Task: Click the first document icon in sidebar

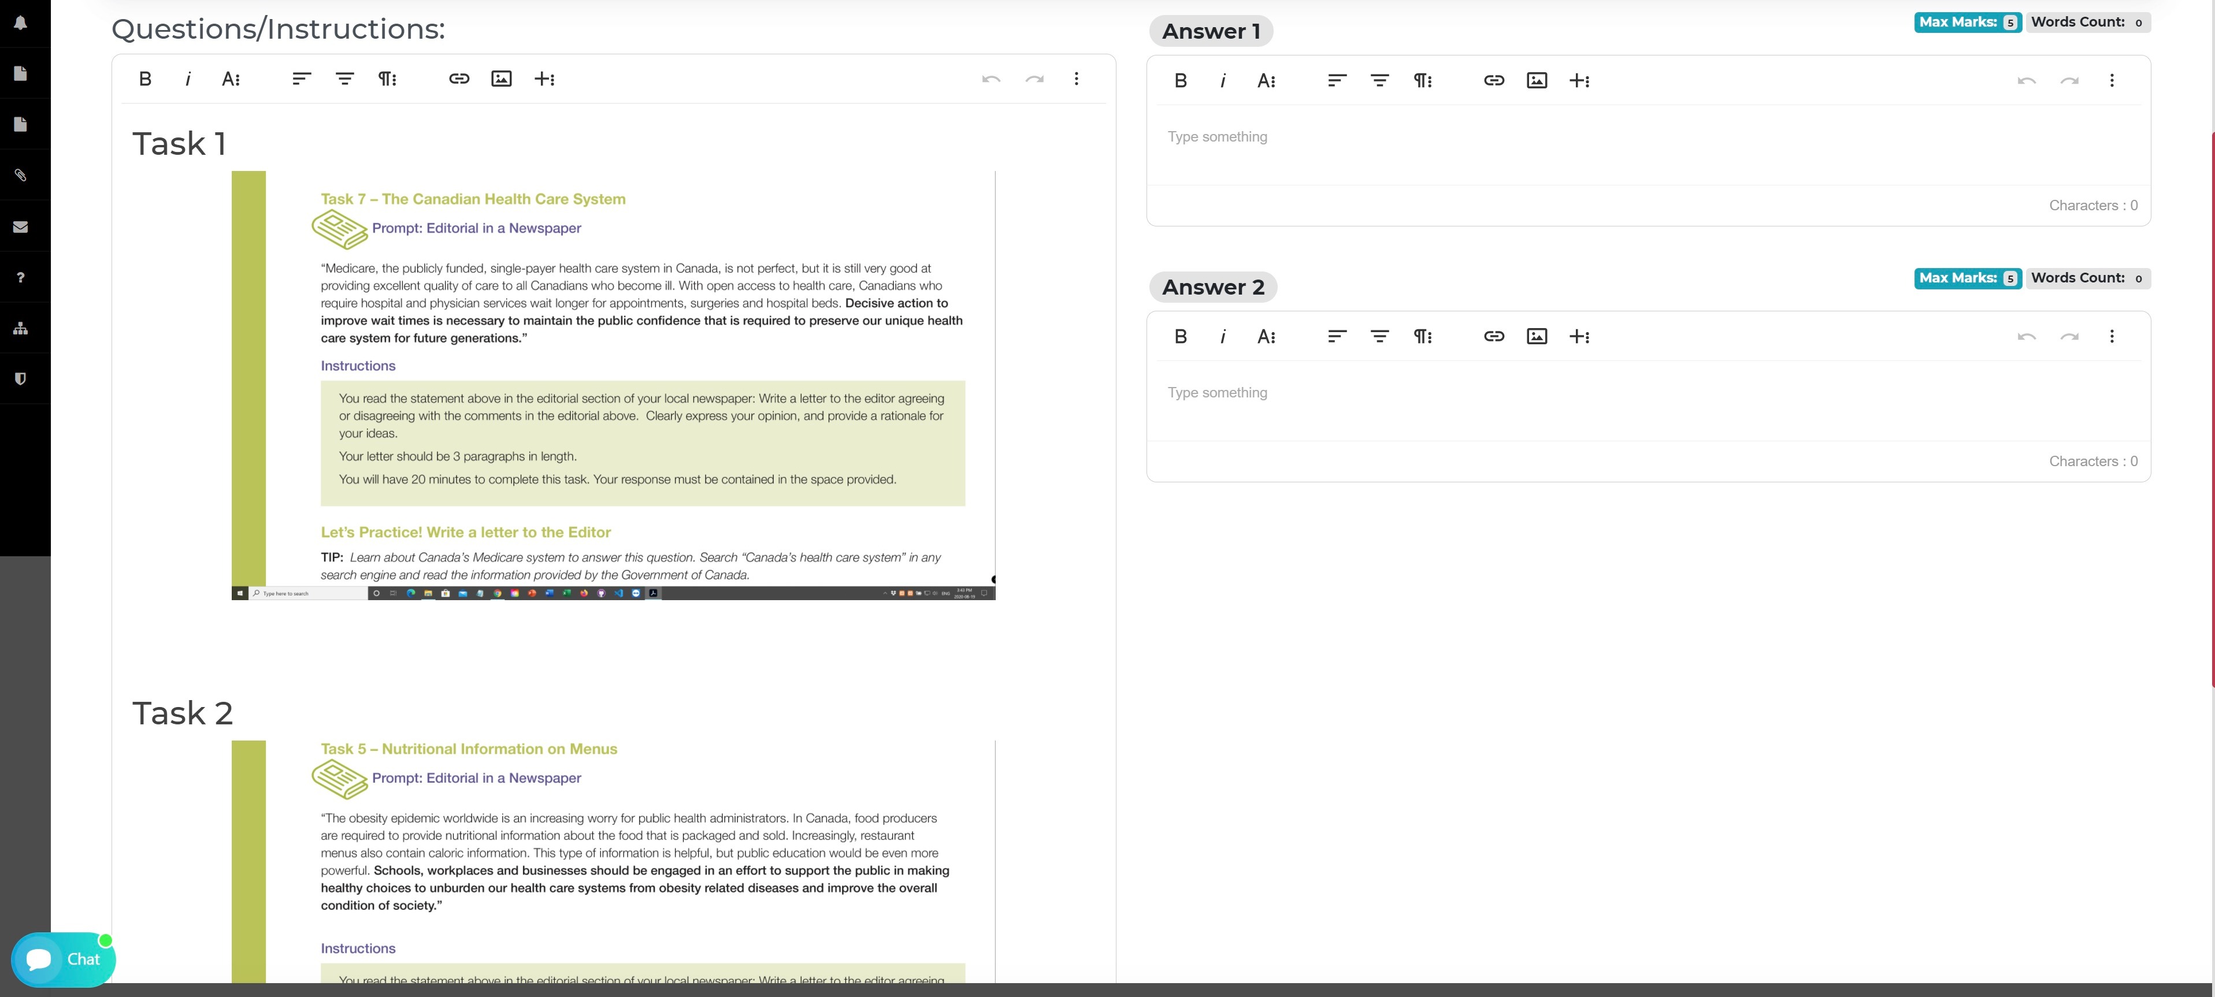Action: [21, 72]
